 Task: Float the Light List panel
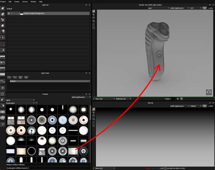pyautogui.click(x=86, y=5)
